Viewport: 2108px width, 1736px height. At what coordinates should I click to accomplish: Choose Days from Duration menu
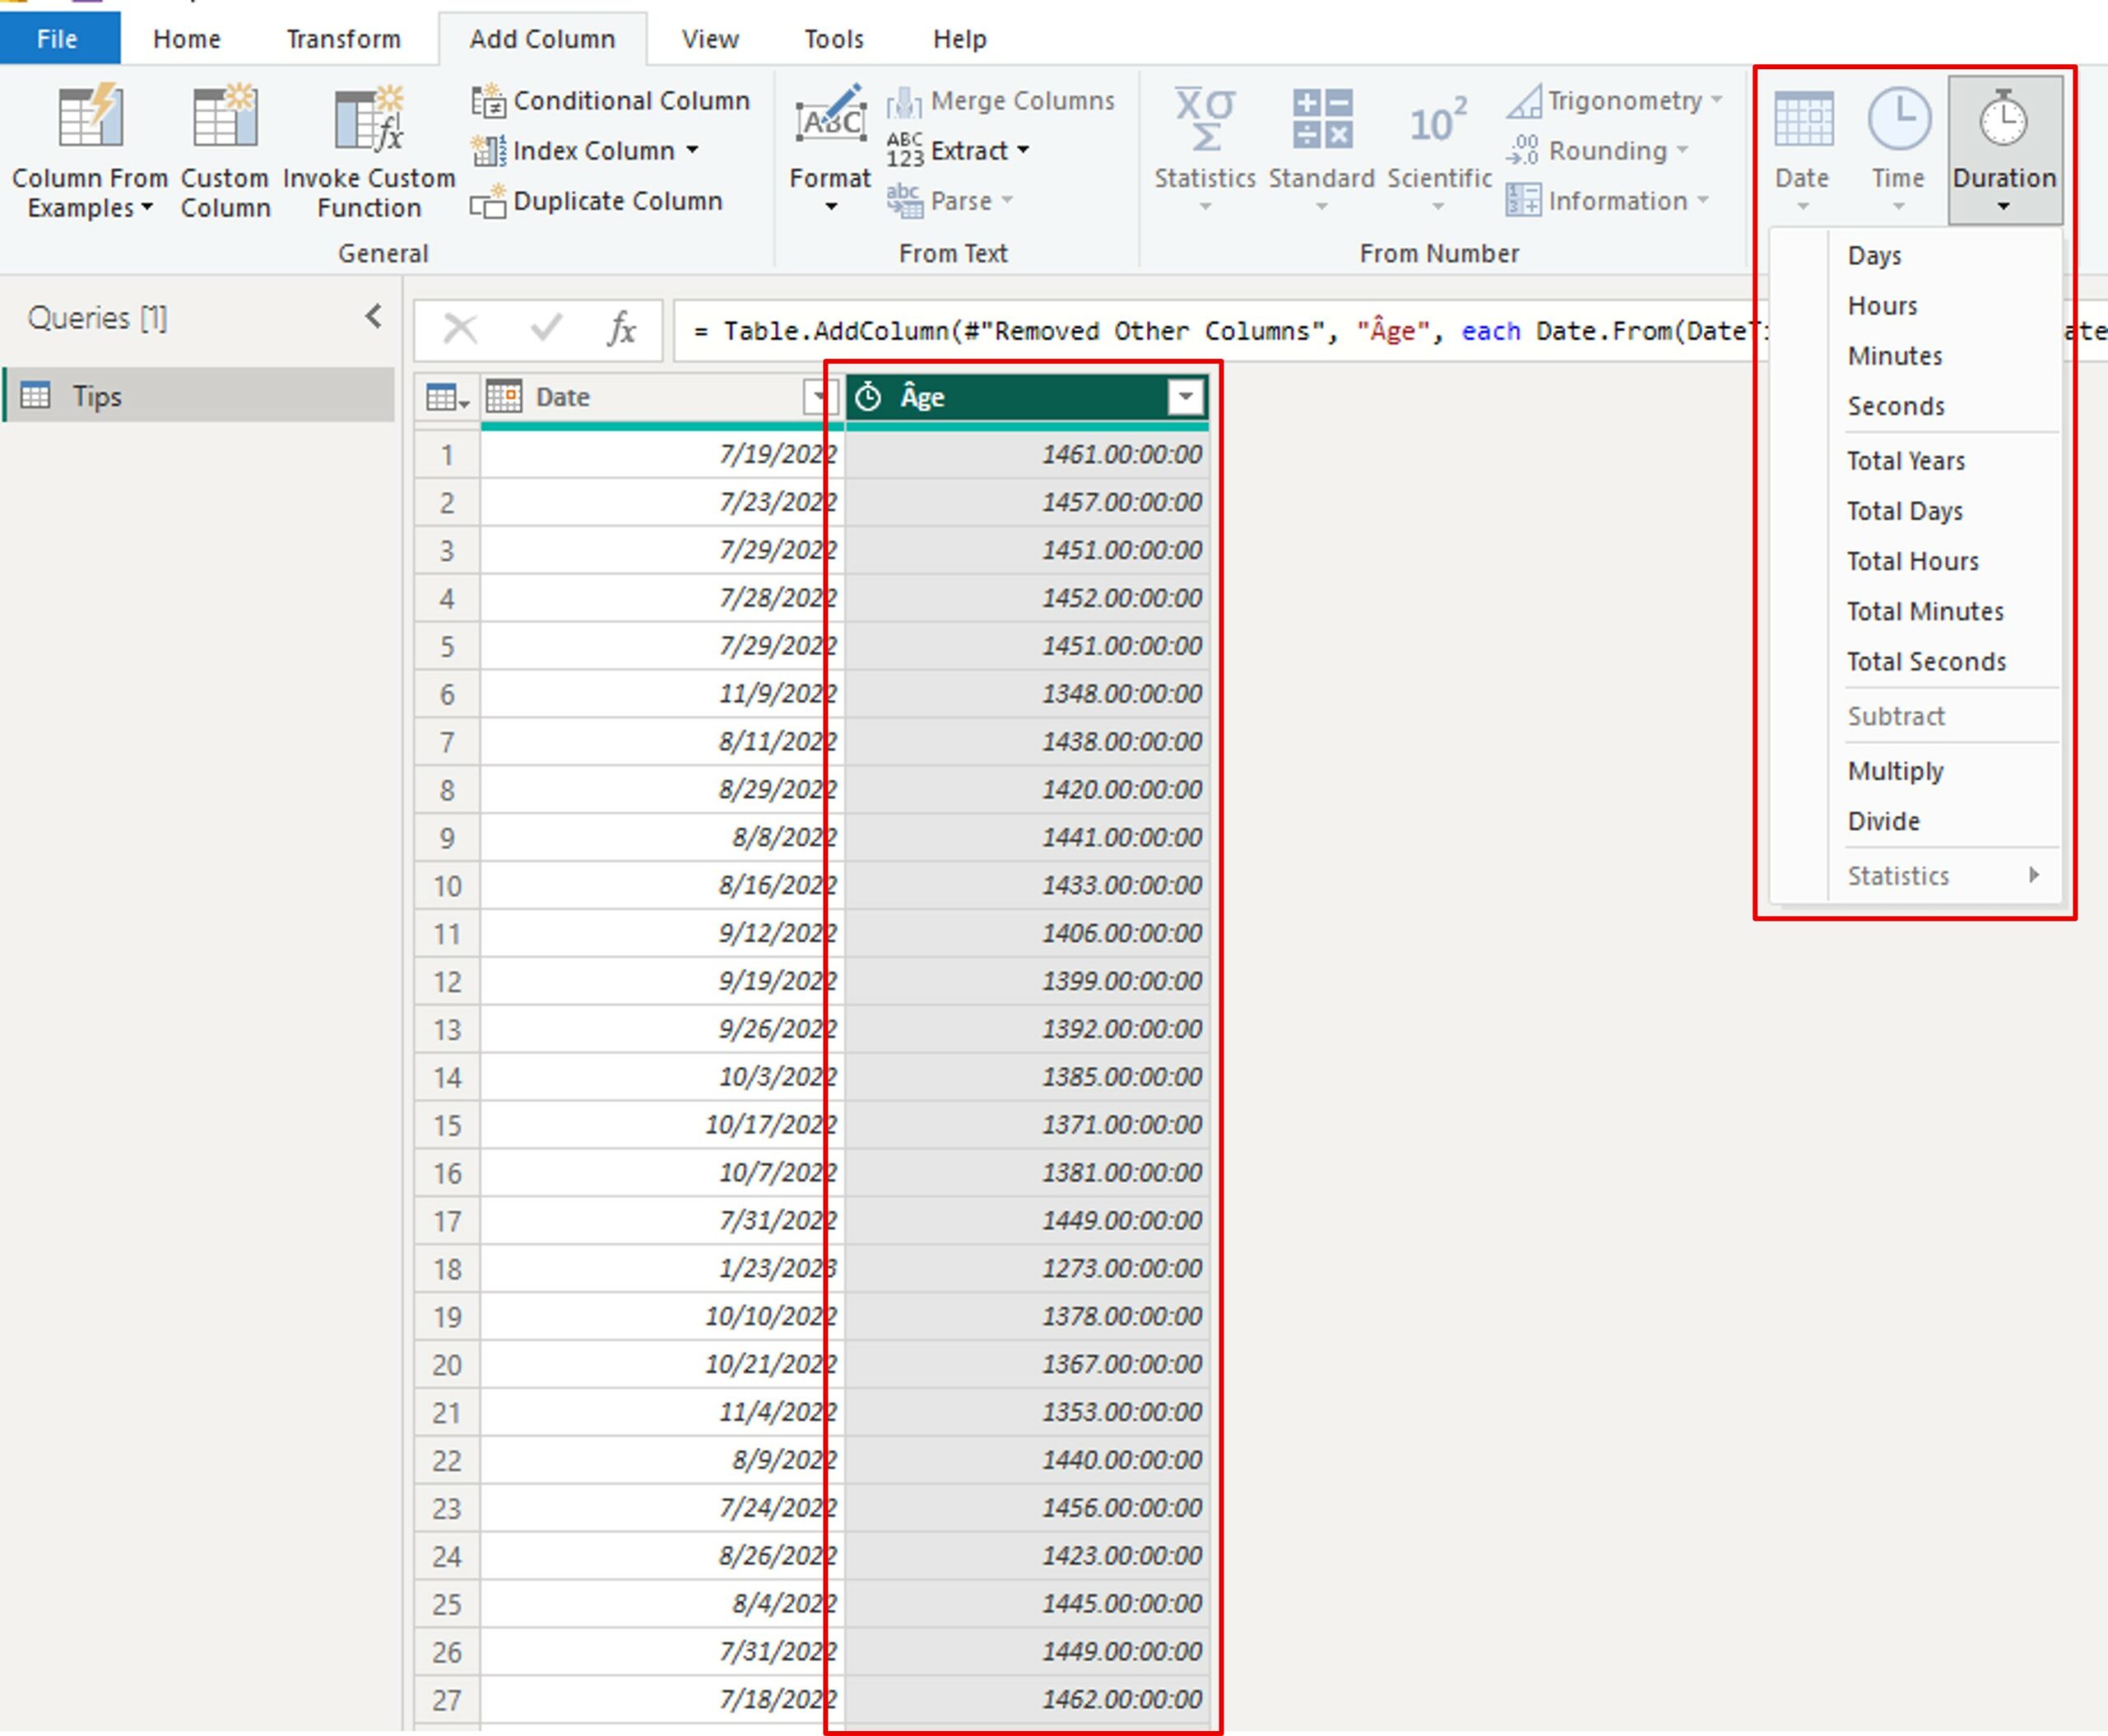1874,256
